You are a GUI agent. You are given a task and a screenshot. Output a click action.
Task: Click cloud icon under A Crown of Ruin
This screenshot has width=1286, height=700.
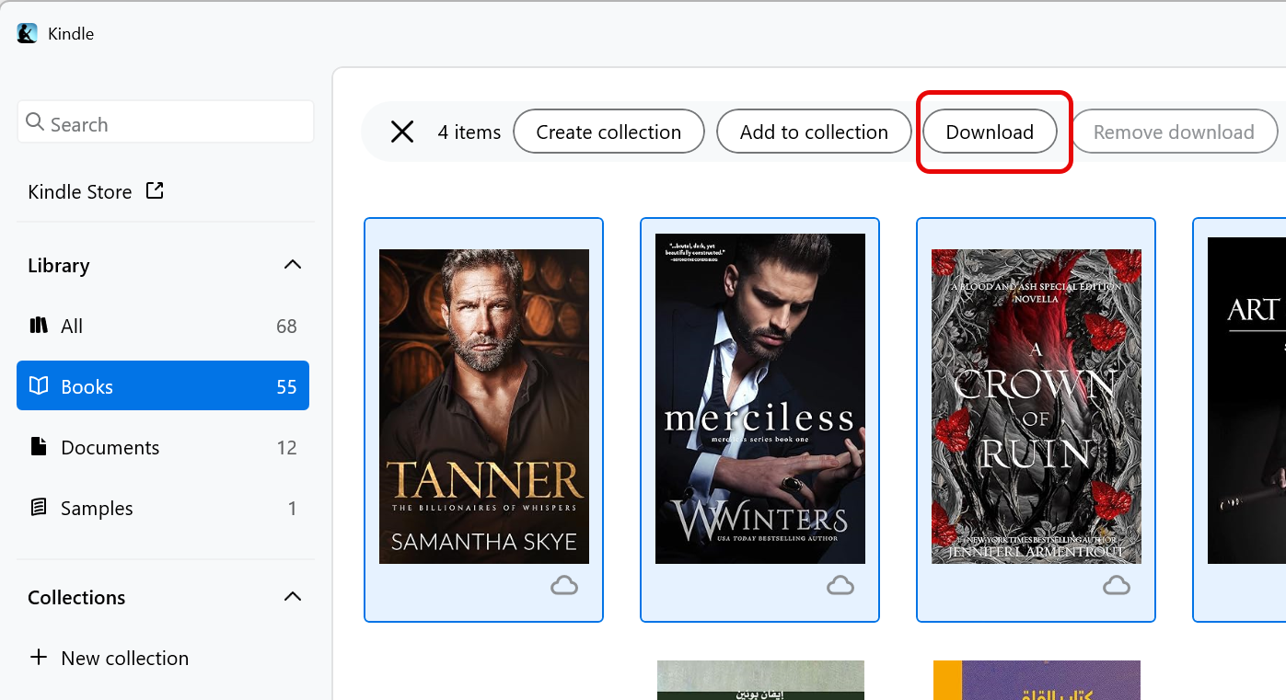(x=1117, y=585)
